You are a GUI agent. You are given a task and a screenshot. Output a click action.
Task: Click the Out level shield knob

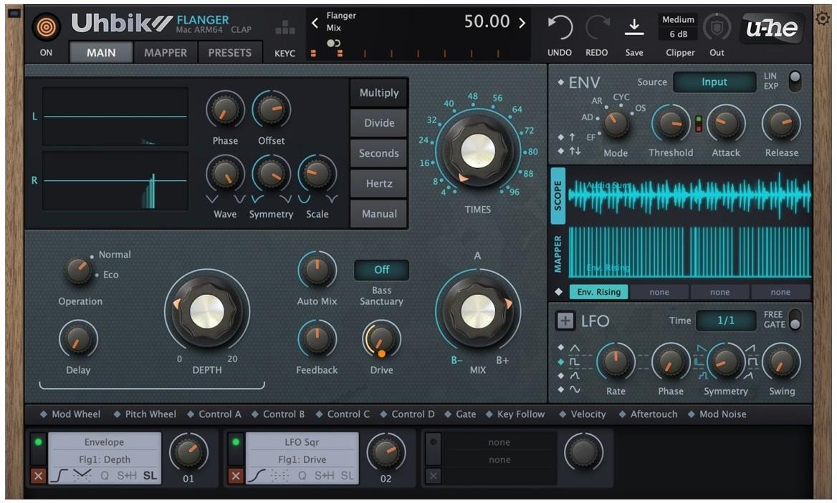(717, 28)
